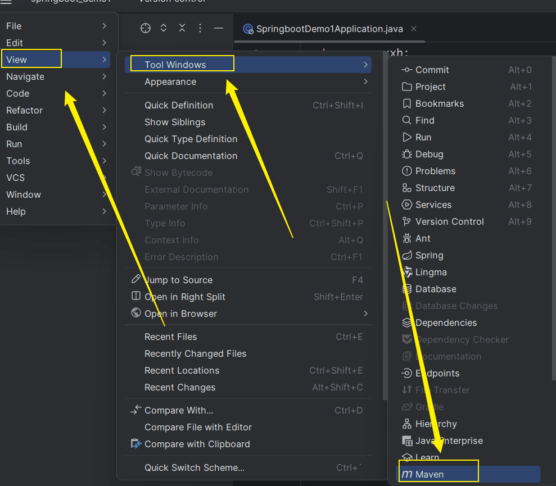Image resolution: width=556 pixels, height=486 pixels.
Task: Click the collapse all X icon in the project toolbar
Action: coord(182,28)
